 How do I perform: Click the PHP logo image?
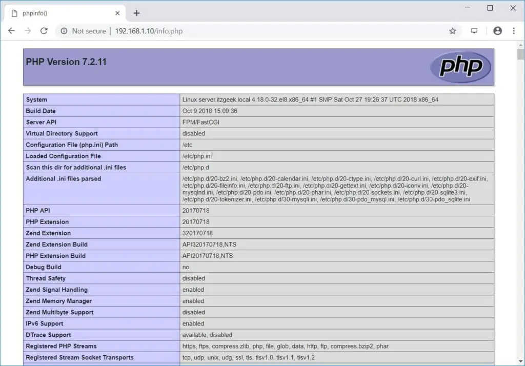(x=460, y=67)
